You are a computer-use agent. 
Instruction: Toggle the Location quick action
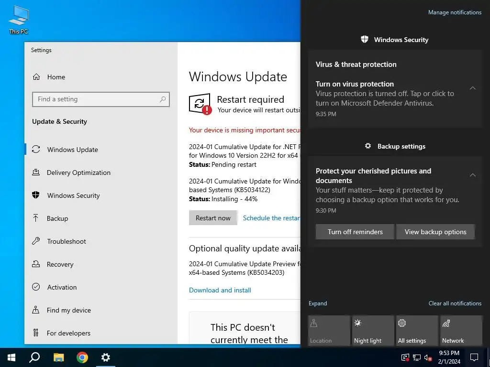(x=329, y=331)
